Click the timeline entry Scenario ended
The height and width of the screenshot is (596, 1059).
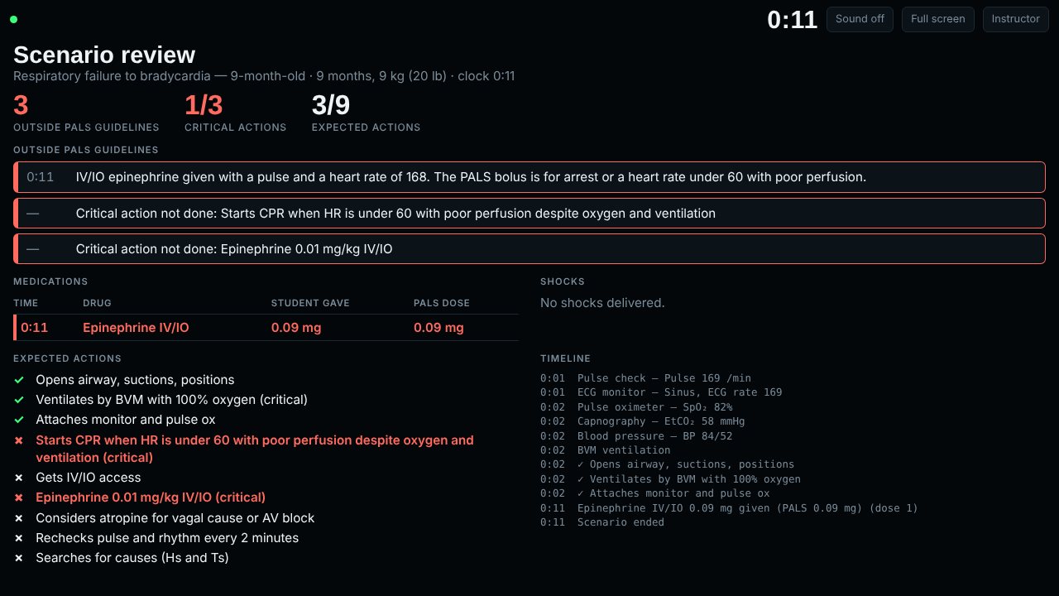coord(602,522)
